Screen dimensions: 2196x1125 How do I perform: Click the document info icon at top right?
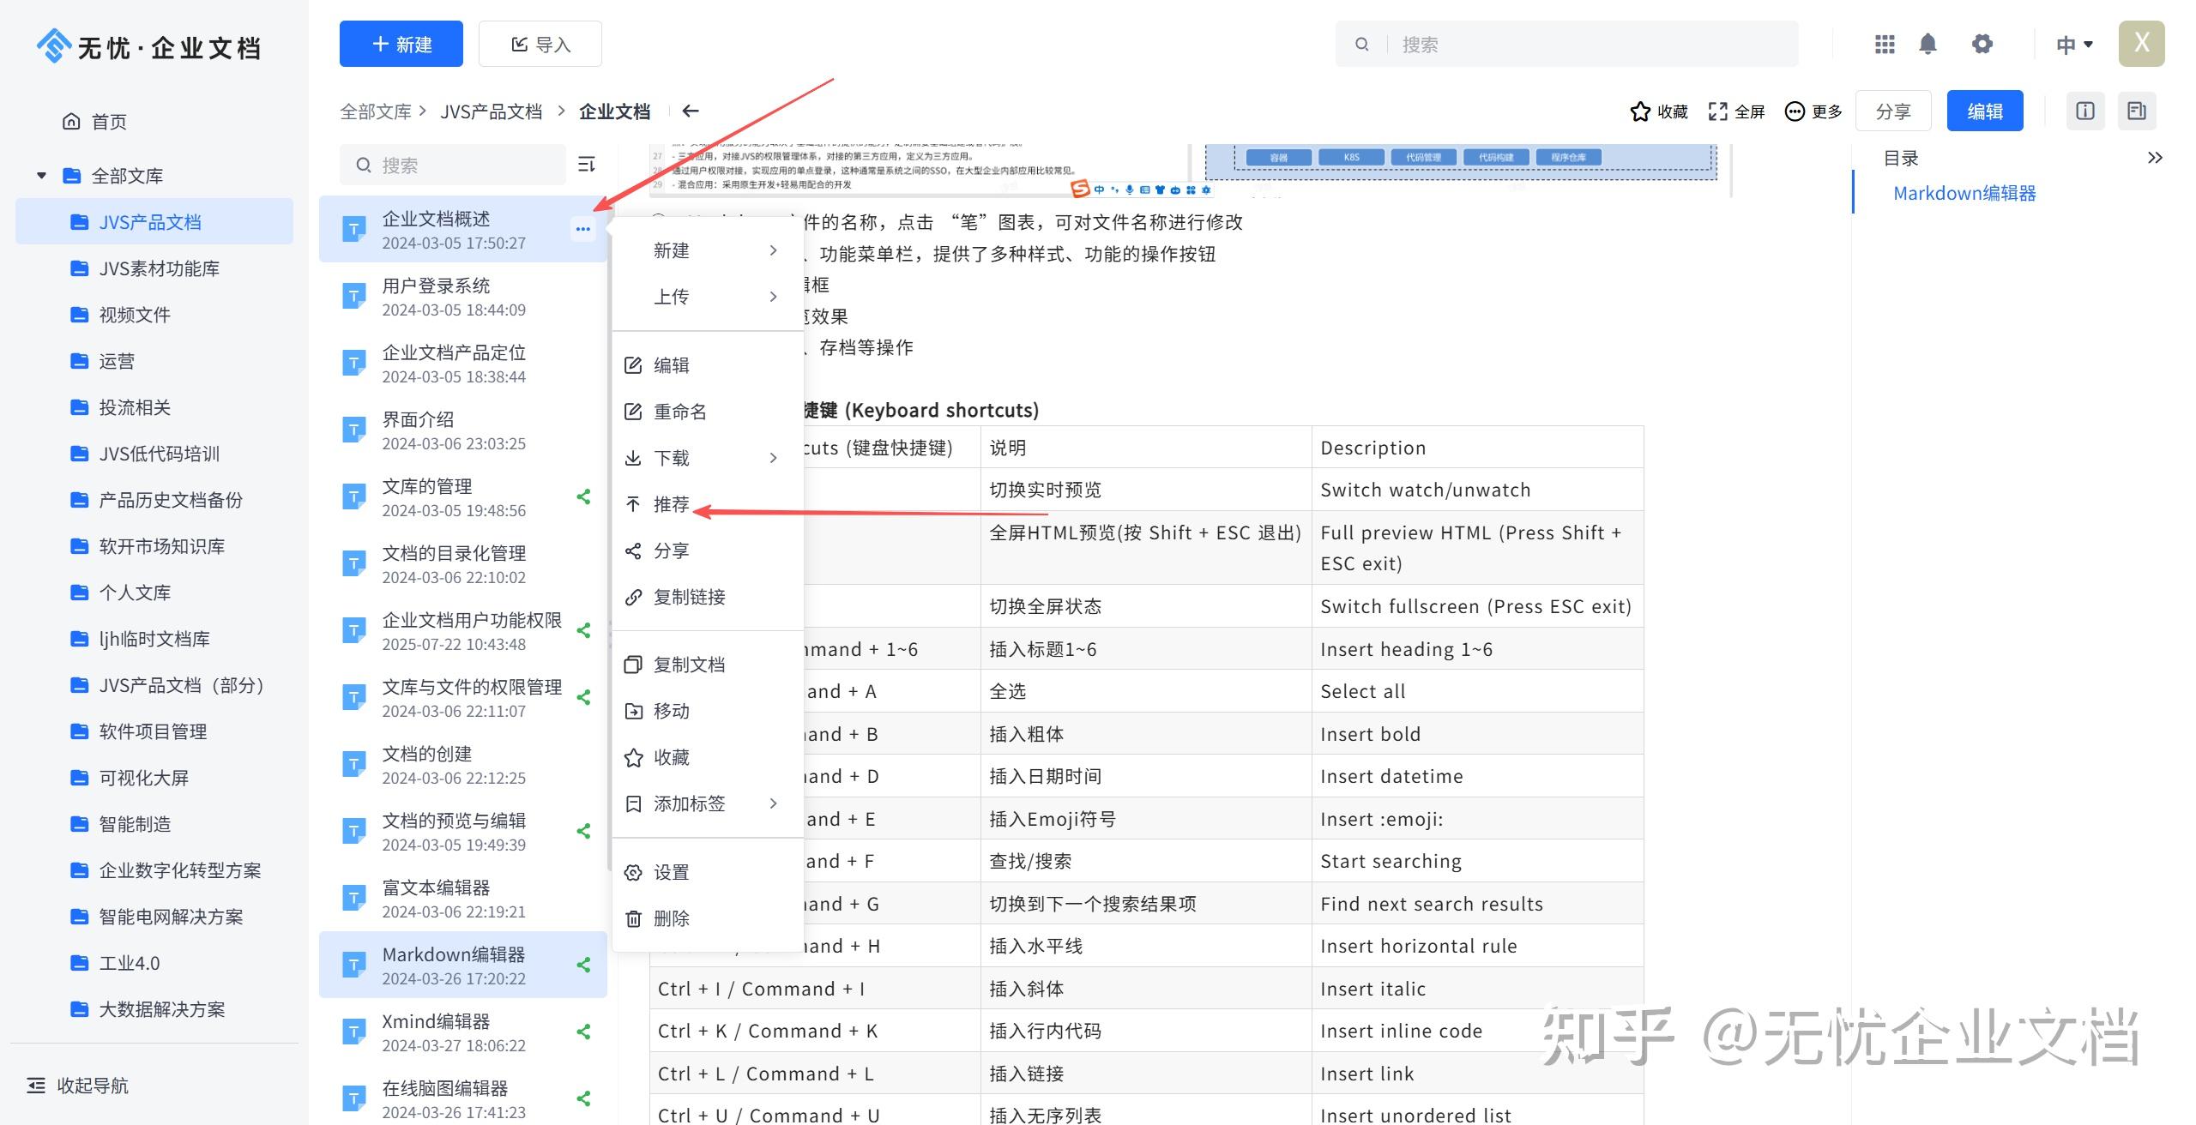tap(2084, 110)
